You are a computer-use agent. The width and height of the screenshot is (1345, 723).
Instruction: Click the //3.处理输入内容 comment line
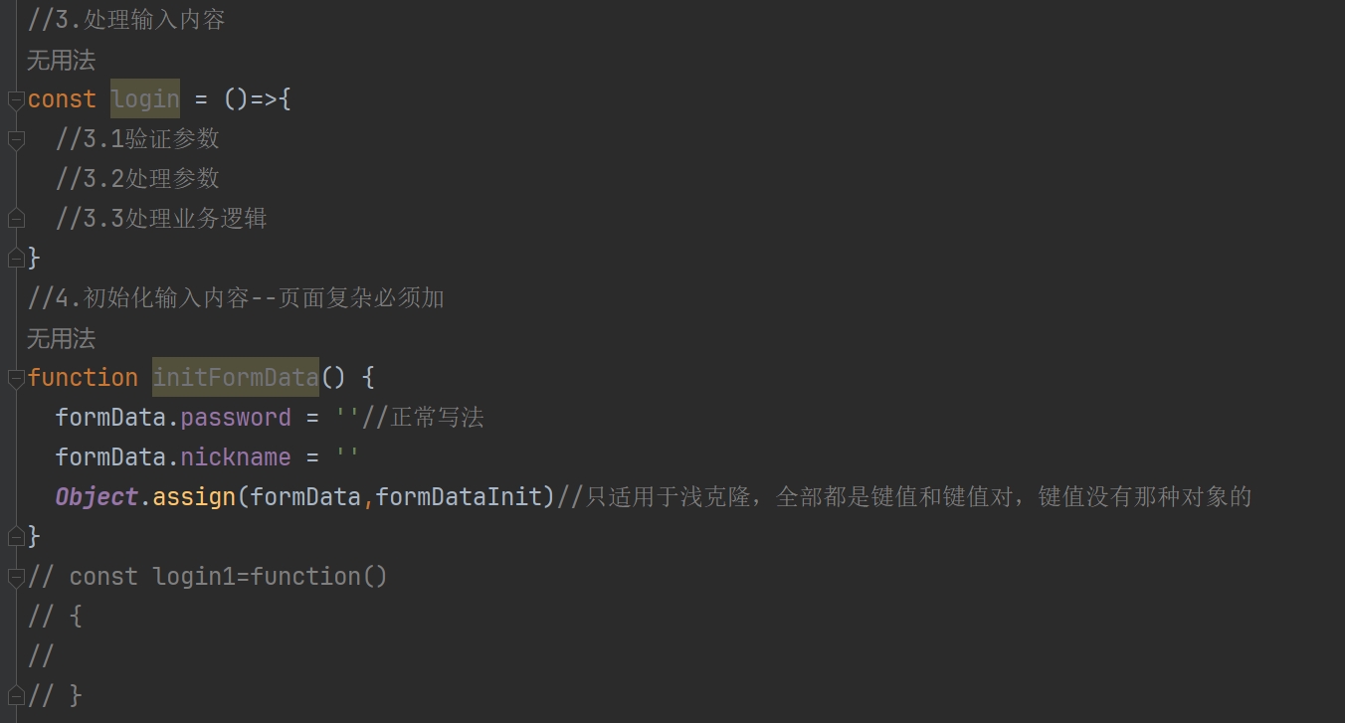126,20
